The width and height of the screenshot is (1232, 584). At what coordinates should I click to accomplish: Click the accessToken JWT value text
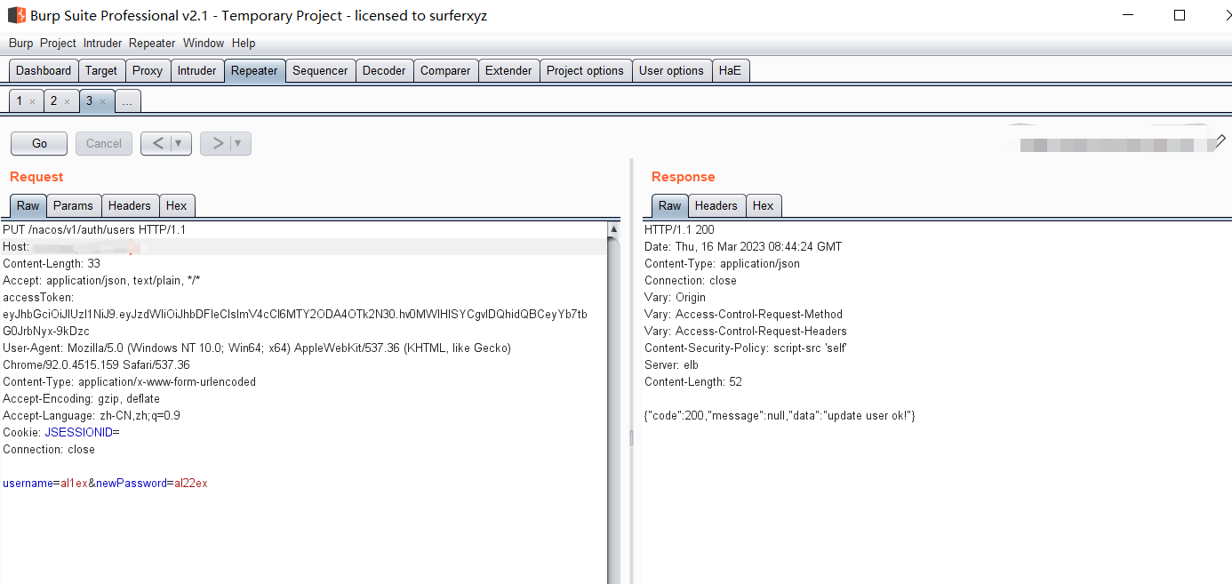coord(295,323)
